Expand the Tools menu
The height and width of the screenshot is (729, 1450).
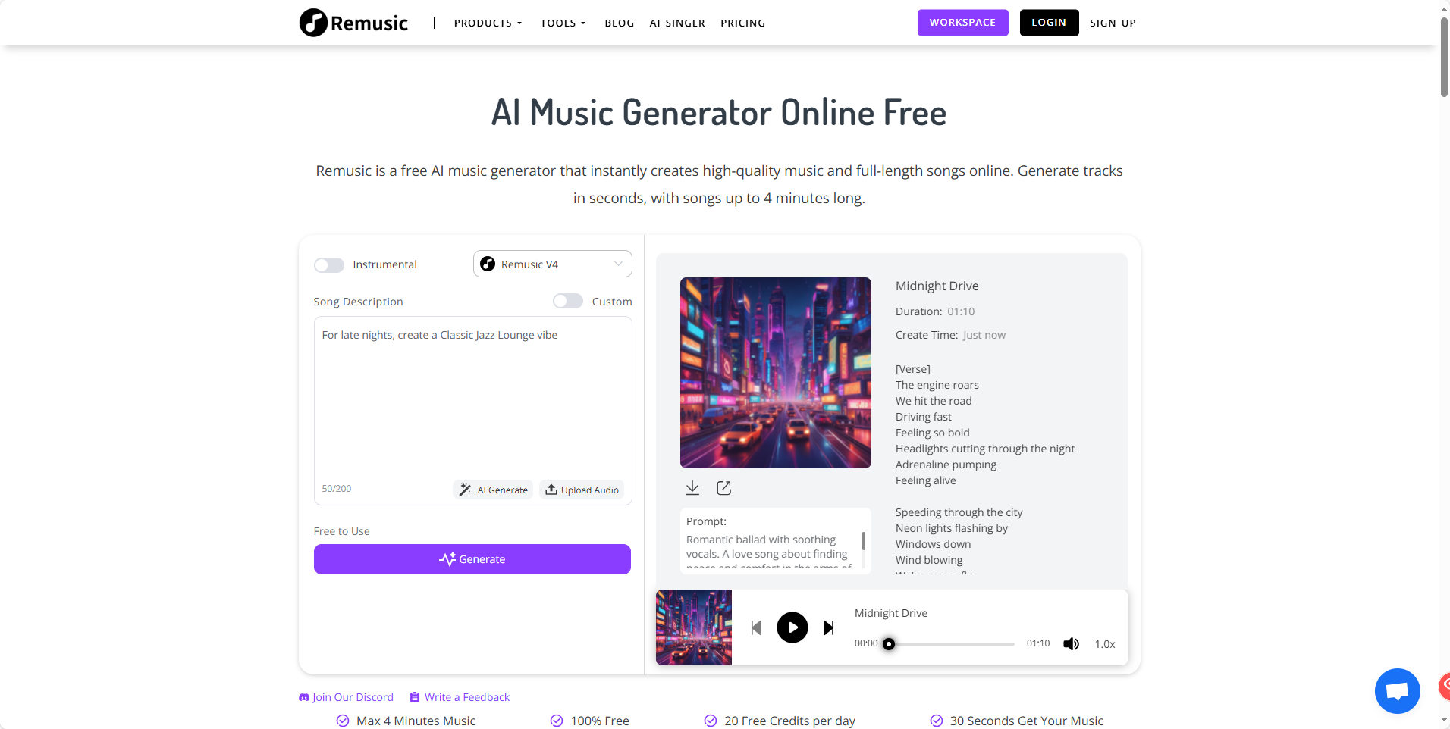tap(563, 23)
